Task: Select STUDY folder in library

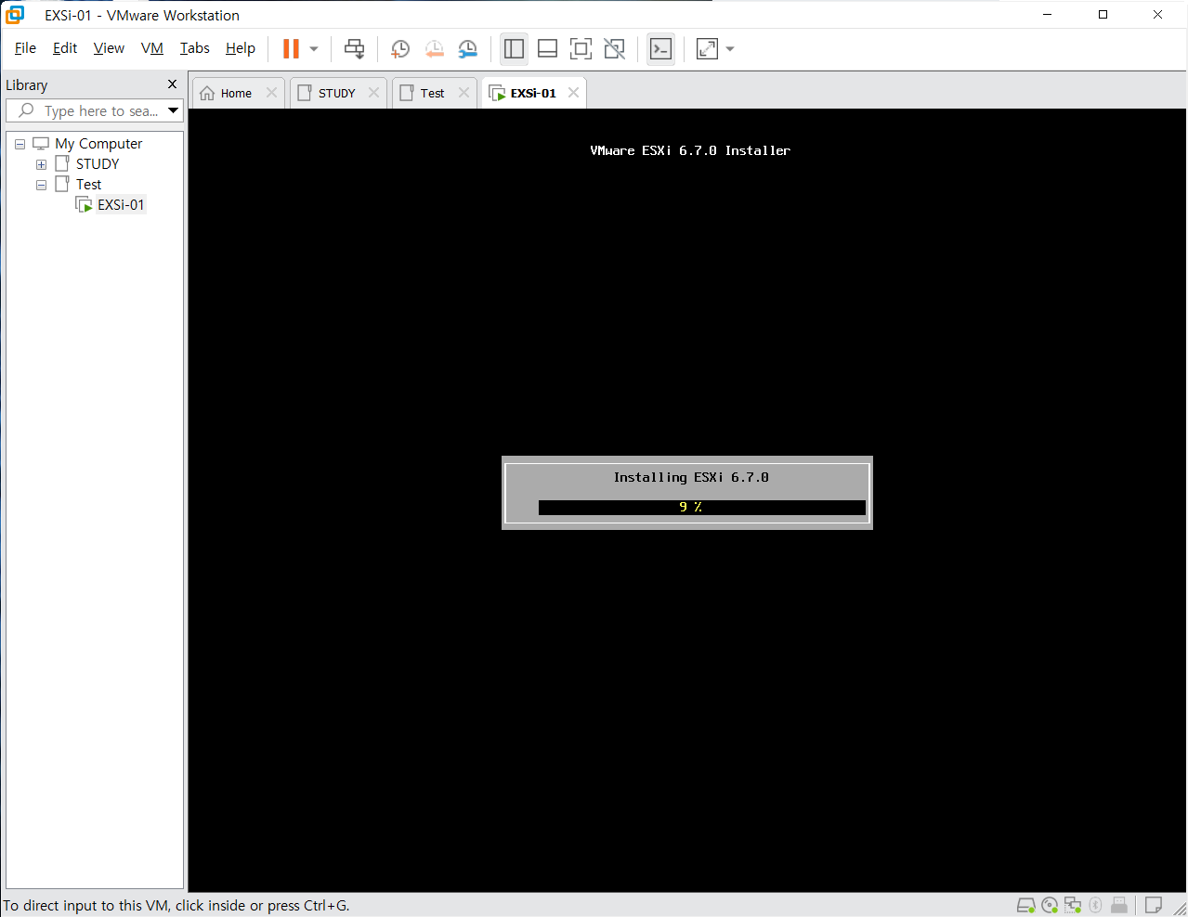Action: pyautogui.click(x=98, y=164)
